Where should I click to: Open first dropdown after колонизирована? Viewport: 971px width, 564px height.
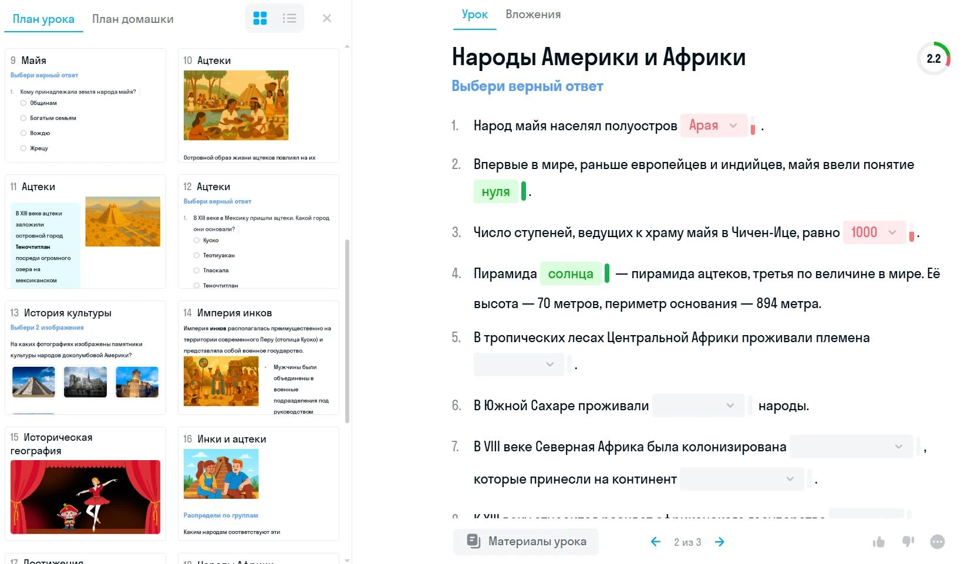(851, 447)
